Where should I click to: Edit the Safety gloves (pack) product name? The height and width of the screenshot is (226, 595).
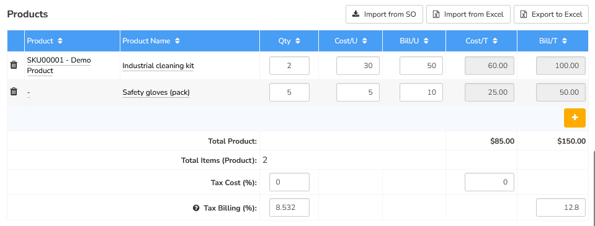click(x=156, y=92)
